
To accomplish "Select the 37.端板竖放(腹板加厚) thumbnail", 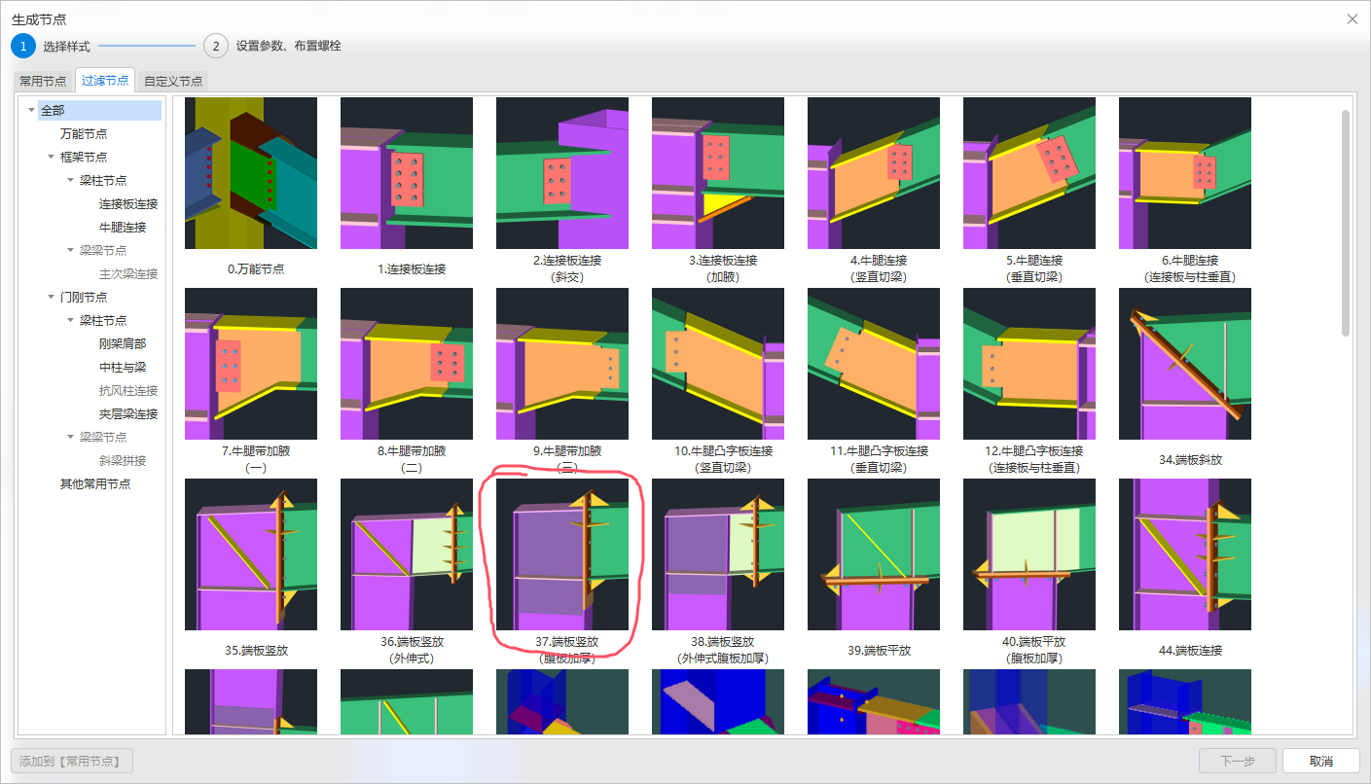I will pos(562,554).
